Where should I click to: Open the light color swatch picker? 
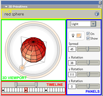click(x=79, y=35)
